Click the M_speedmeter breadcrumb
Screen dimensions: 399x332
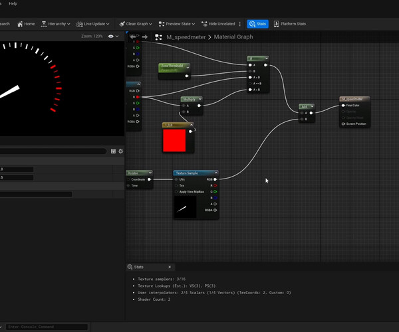(x=186, y=37)
